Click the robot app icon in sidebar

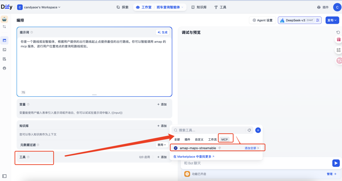(x=4, y=19)
